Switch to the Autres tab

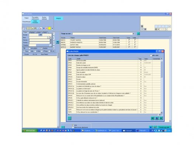[x=39, y=32]
